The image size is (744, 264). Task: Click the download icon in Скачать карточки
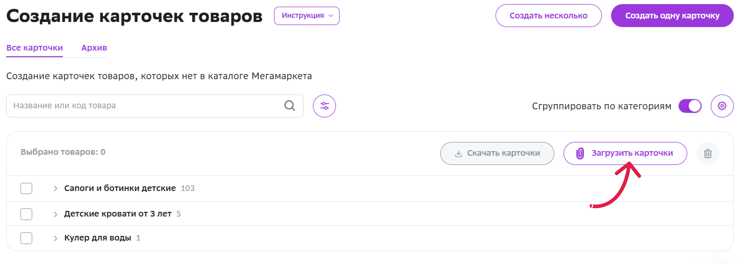click(x=458, y=153)
